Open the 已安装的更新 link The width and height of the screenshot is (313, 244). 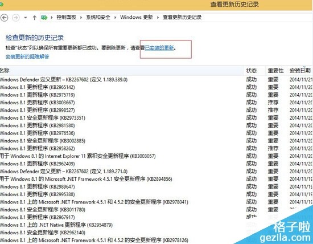pyautogui.click(x=159, y=48)
